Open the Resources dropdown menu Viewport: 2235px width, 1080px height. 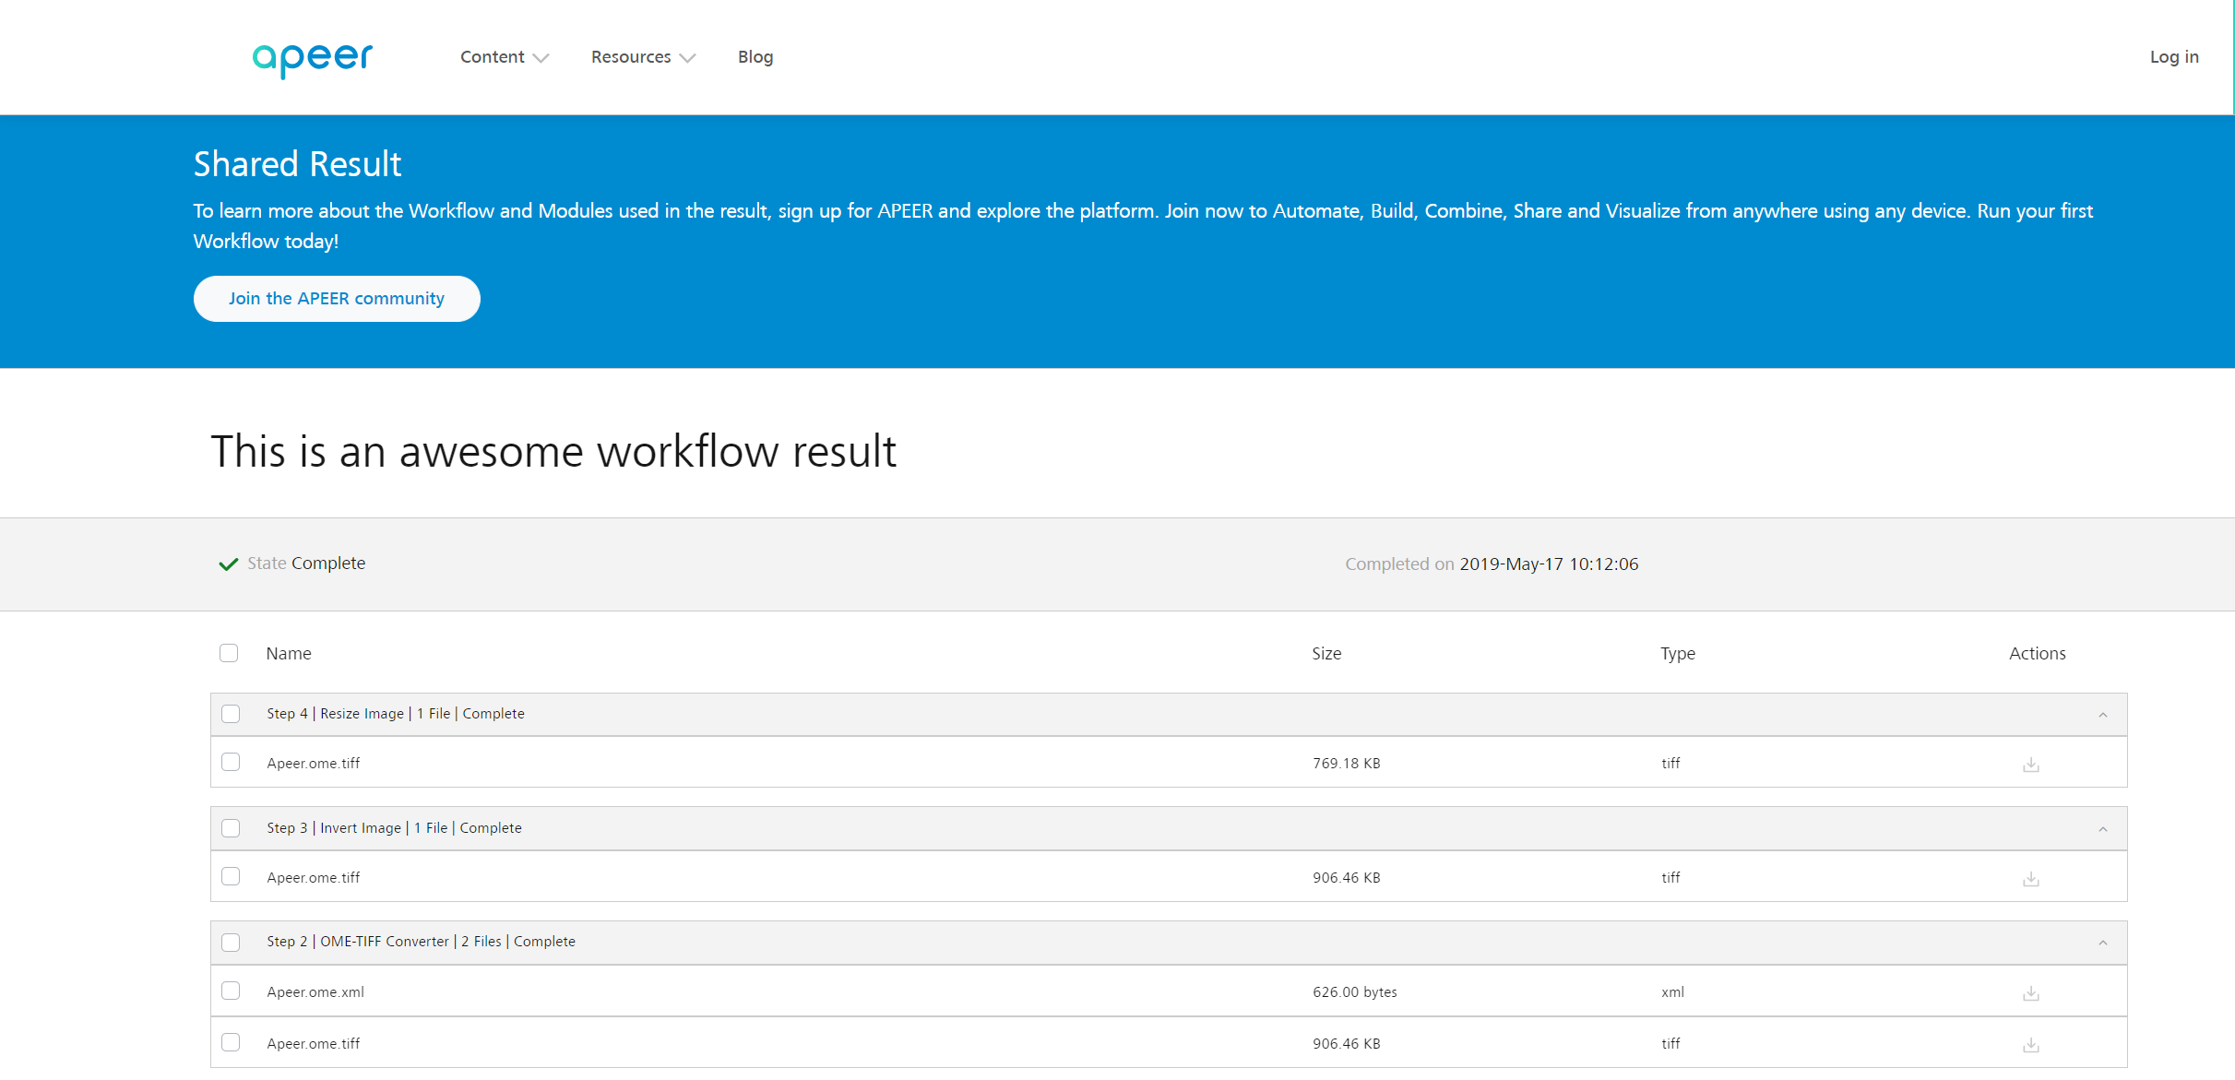coord(643,57)
